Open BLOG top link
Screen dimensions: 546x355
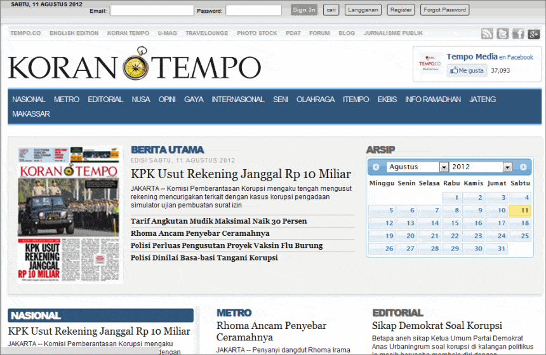347,33
